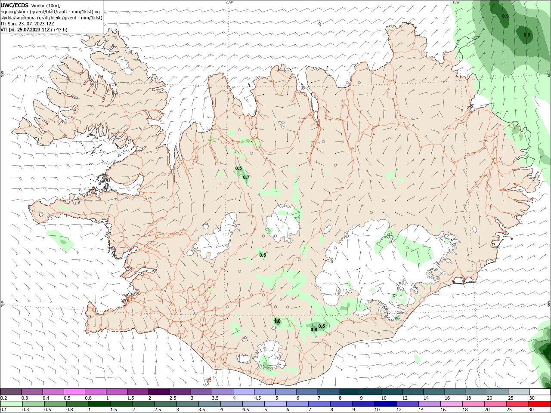Click the 20W longitude label
This screenshot has width=551, height=413.
(229, 2)
